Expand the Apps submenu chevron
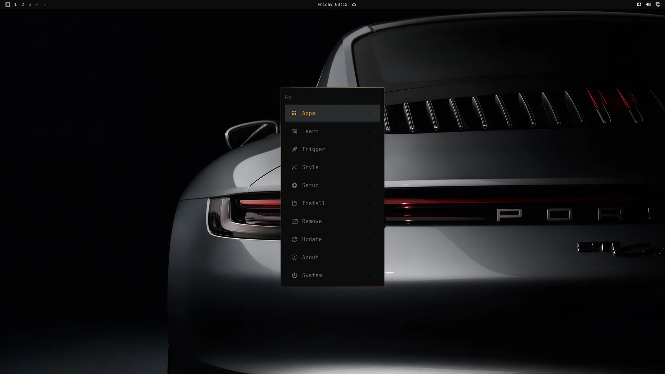Image resolution: width=665 pixels, height=374 pixels. 374,113
